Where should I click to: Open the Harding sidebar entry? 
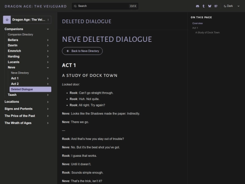point(14,56)
